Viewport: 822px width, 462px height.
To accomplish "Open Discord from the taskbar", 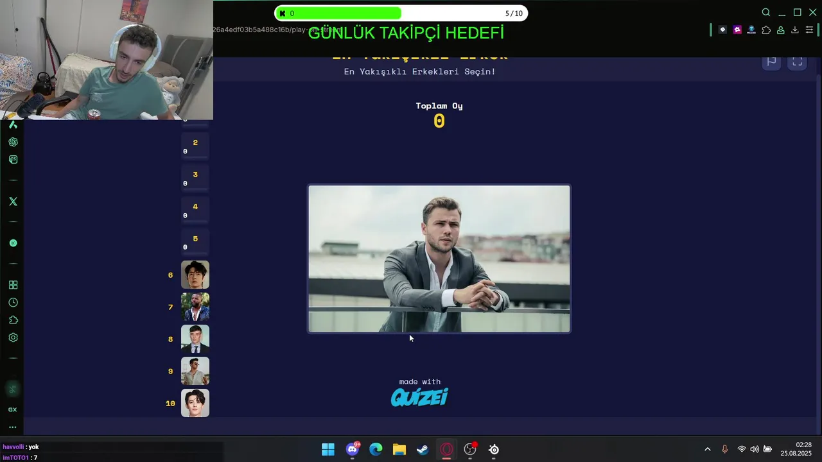I will 353,449.
